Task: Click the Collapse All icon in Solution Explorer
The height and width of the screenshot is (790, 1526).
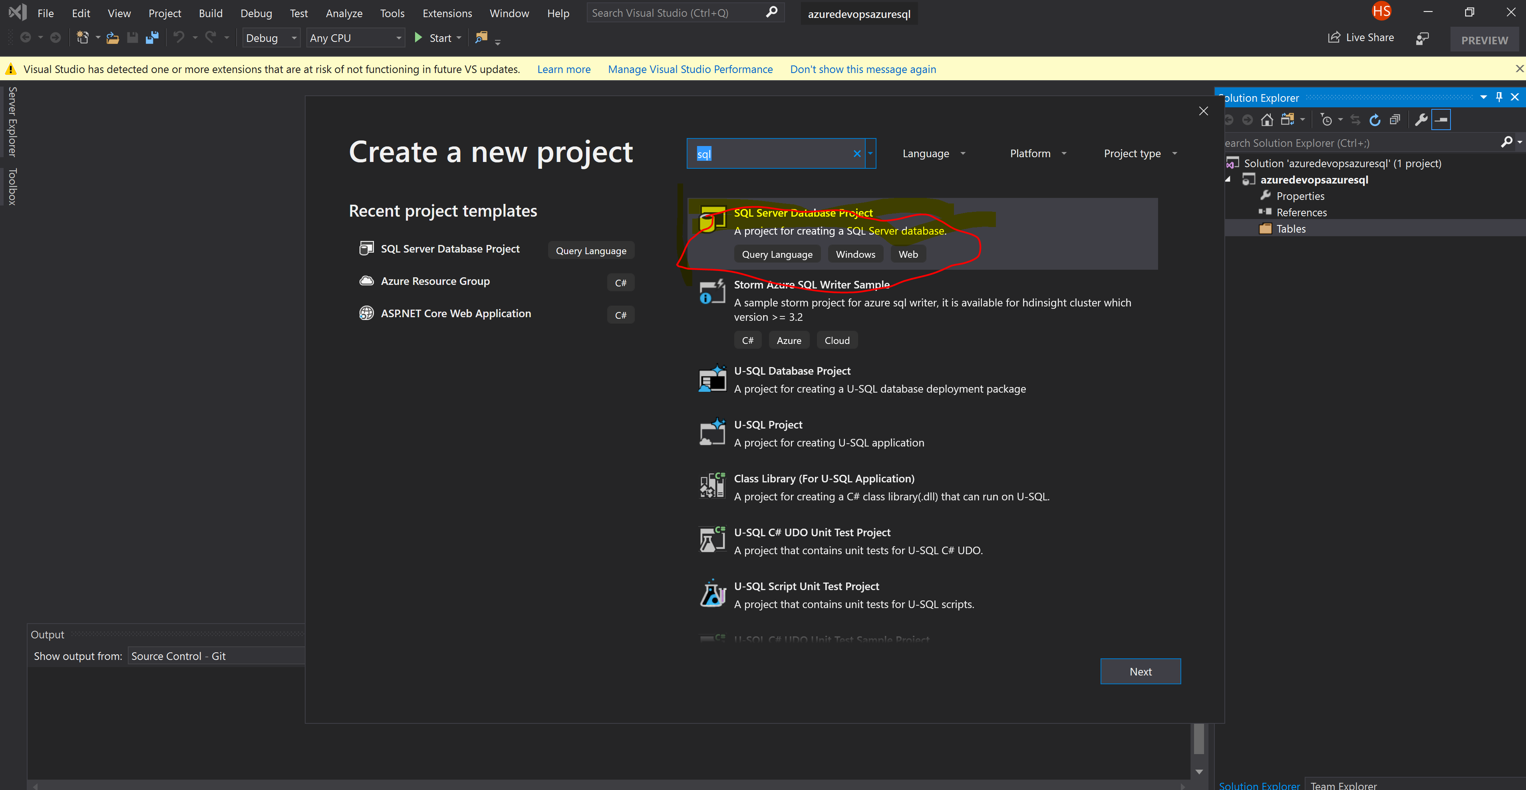Action: 1395,120
